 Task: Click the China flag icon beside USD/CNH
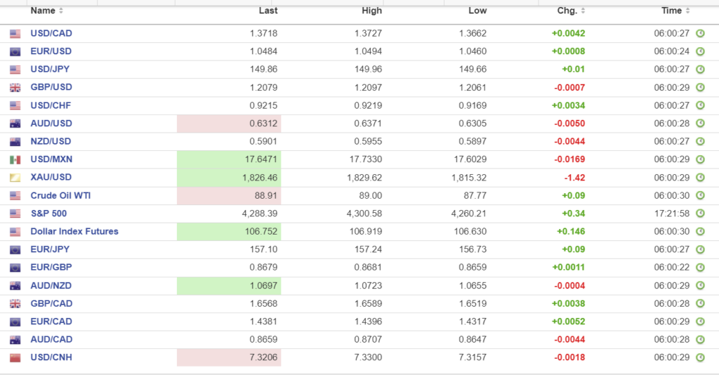click(x=15, y=358)
